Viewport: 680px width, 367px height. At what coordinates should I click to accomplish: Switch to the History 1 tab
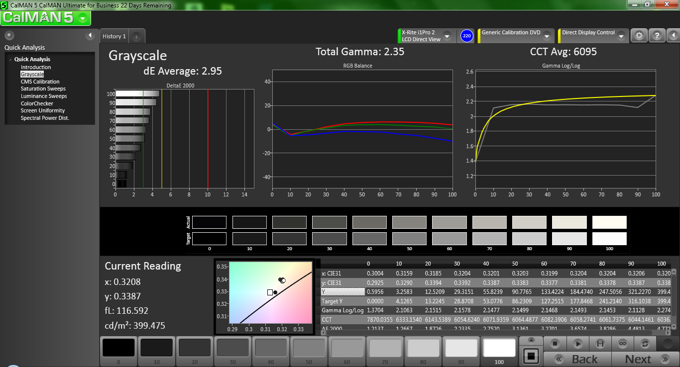[114, 36]
